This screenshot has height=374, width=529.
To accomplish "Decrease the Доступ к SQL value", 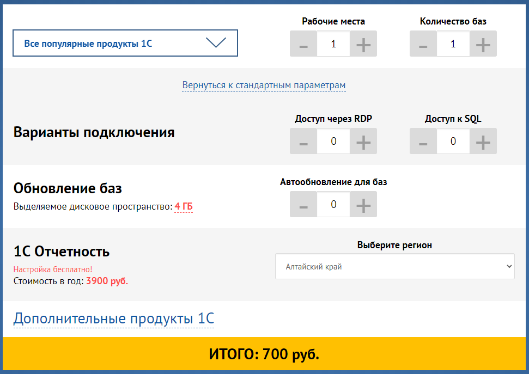I will point(423,141).
